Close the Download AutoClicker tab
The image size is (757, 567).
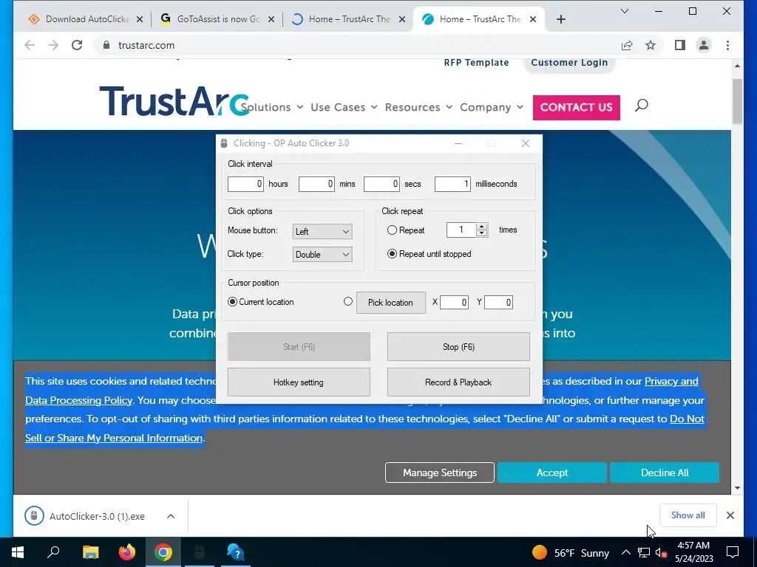point(140,19)
